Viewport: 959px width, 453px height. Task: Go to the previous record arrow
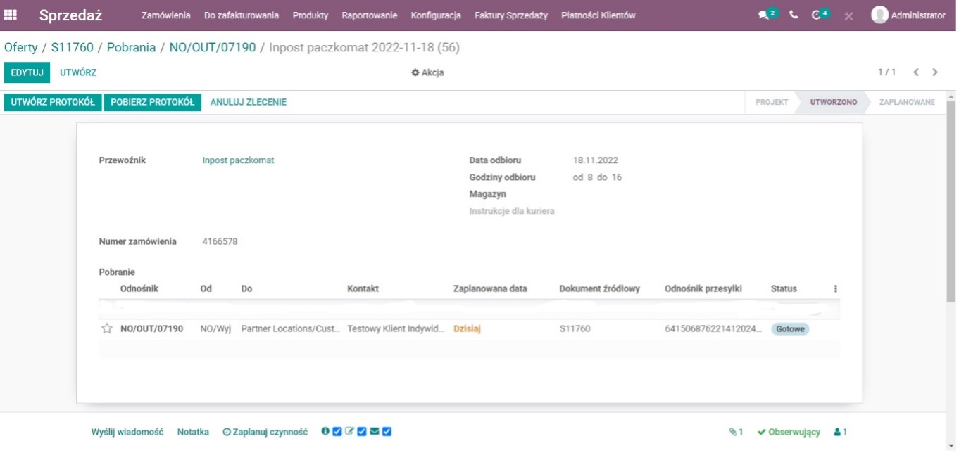[916, 72]
